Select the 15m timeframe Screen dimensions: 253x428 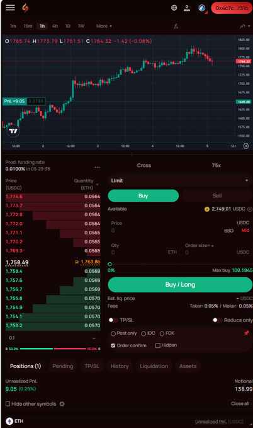point(28,26)
